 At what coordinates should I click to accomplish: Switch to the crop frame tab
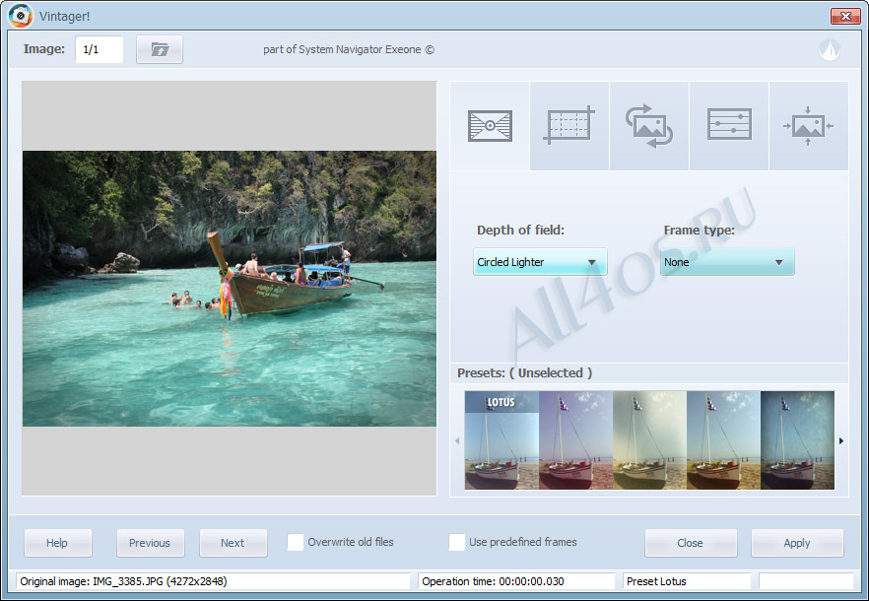point(569,126)
